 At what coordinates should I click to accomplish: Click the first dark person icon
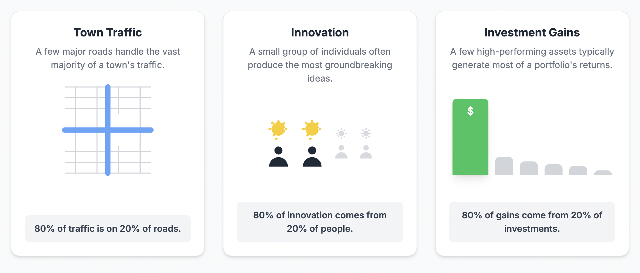(x=278, y=156)
